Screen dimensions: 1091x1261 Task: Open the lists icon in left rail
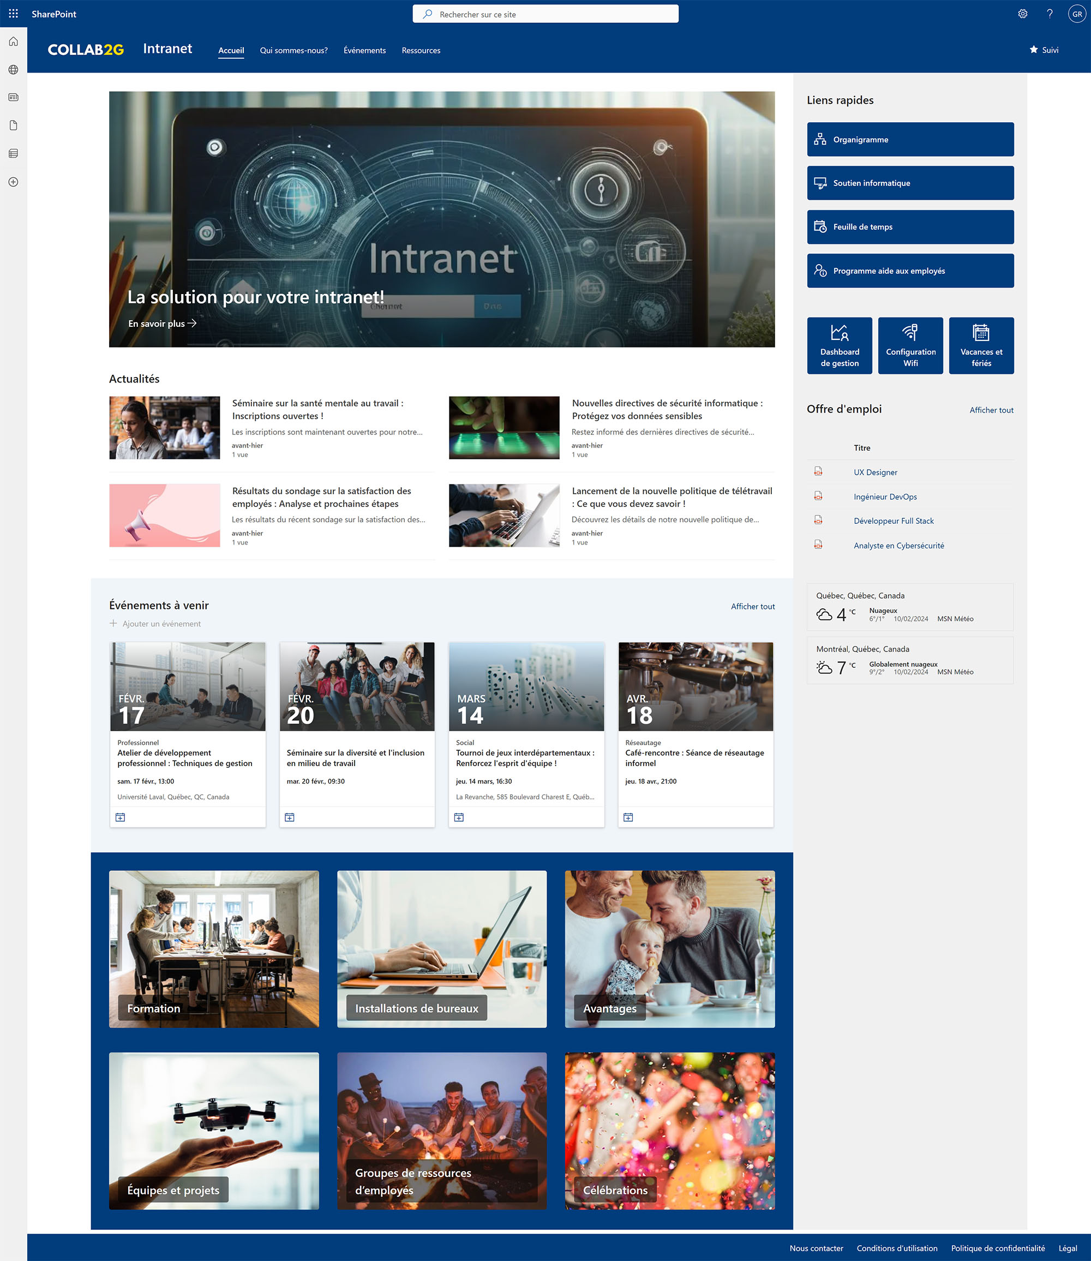click(x=14, y=153)
